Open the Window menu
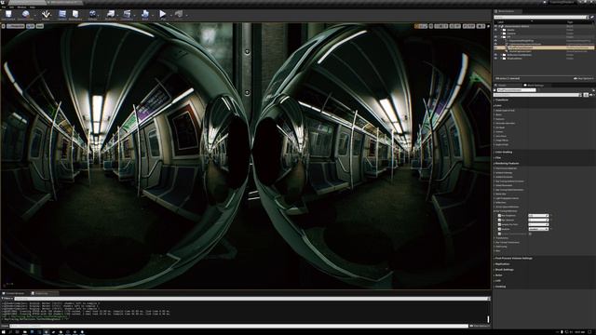The width and height of the screenshot is (596, 335). tap(21, 7)
